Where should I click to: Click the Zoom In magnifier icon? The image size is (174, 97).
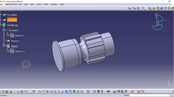55,92
